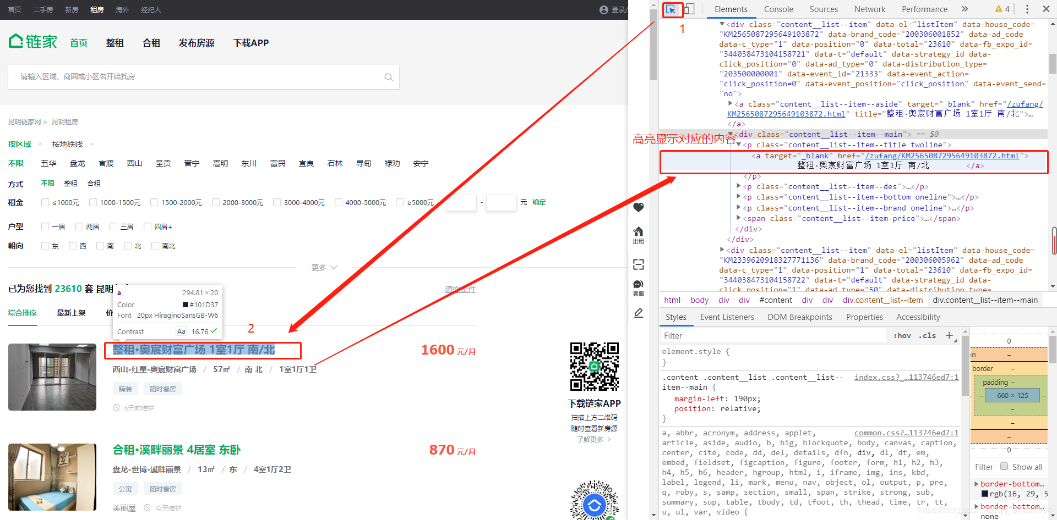Open the DevTools three-dot customization menu

[1027, 9]
